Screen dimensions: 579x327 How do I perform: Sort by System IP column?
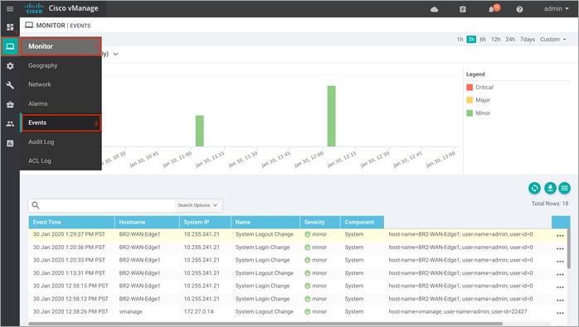click(205, 223)
